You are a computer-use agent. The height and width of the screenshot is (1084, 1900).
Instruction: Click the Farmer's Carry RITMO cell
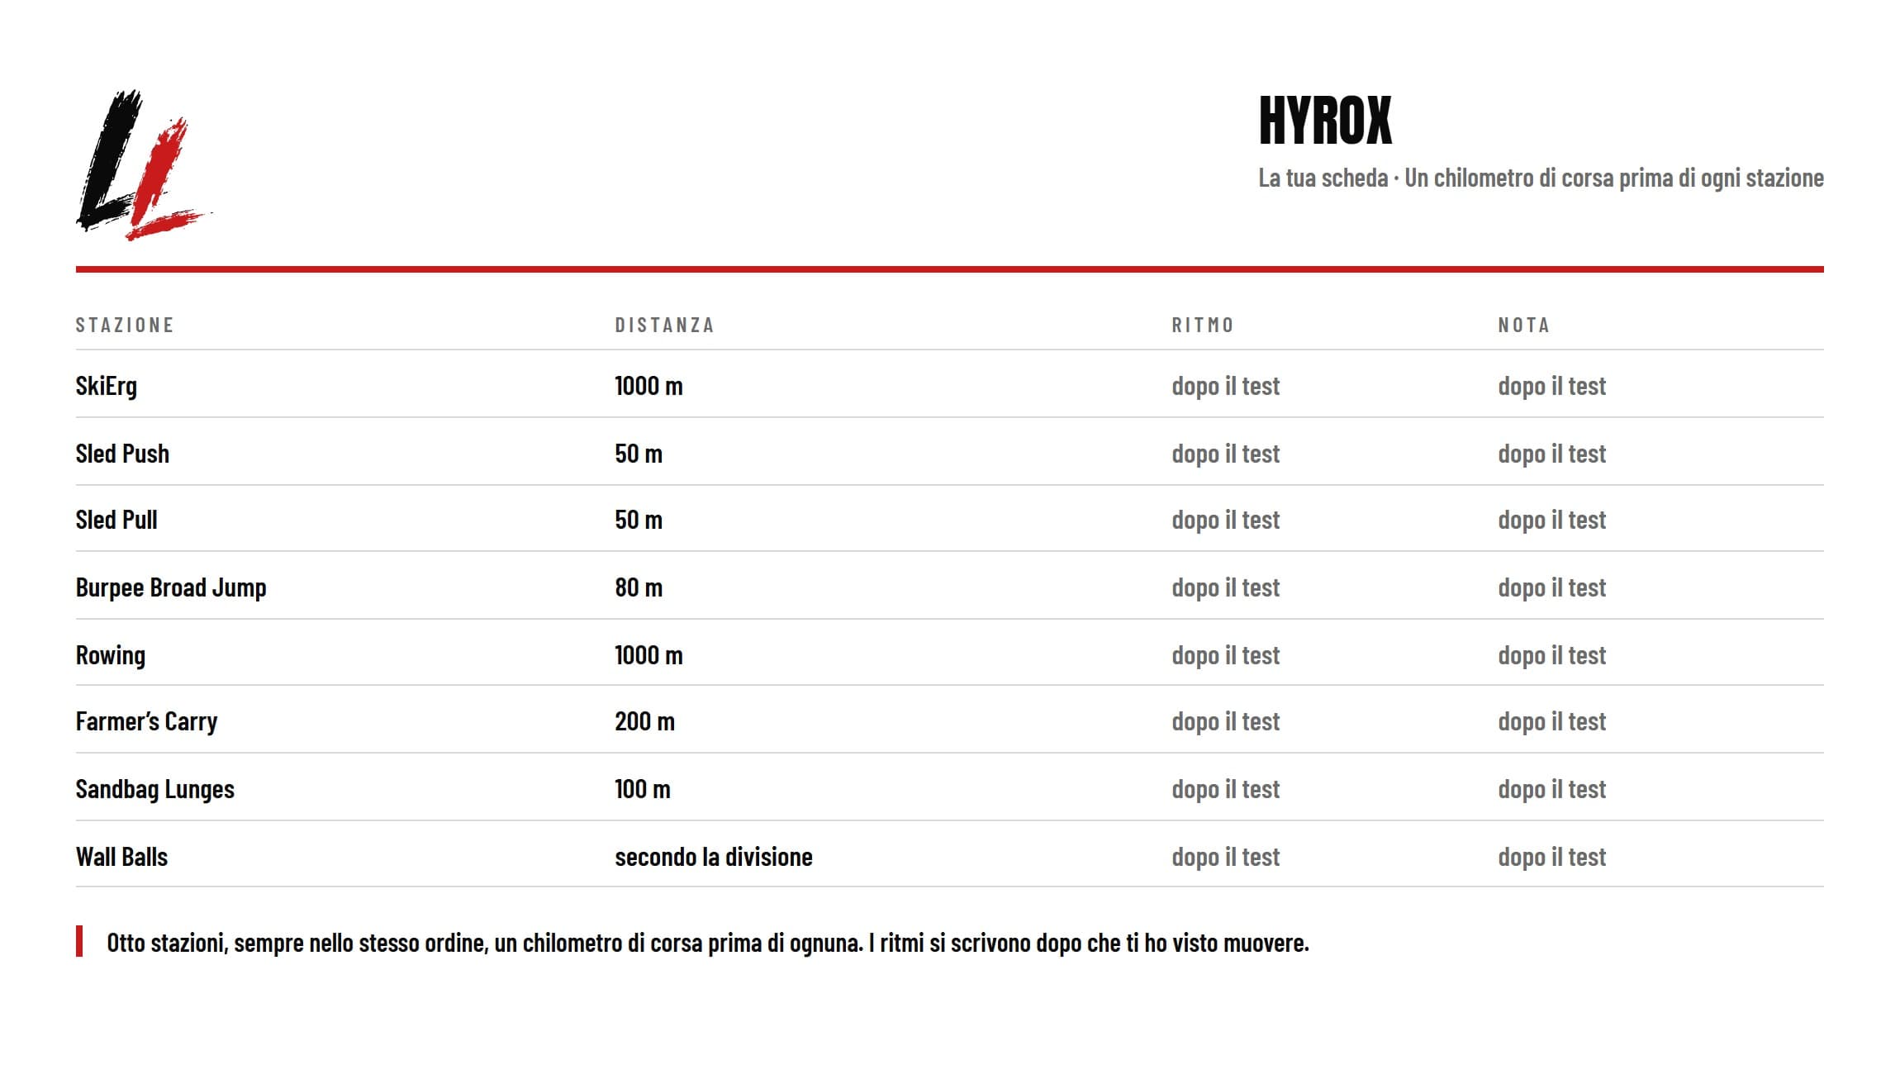click(1225, 721)
